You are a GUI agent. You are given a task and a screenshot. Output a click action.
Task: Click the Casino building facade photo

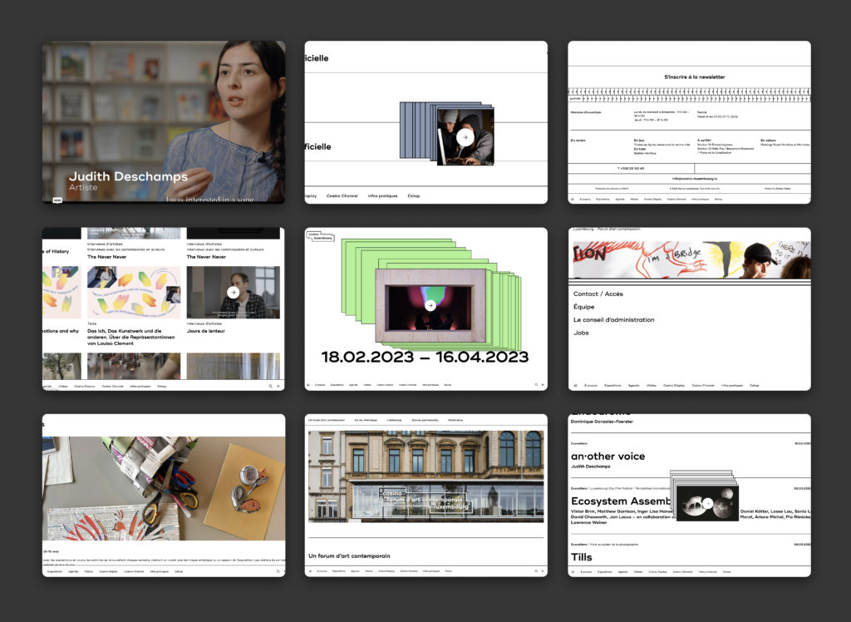tap(425, 476)
